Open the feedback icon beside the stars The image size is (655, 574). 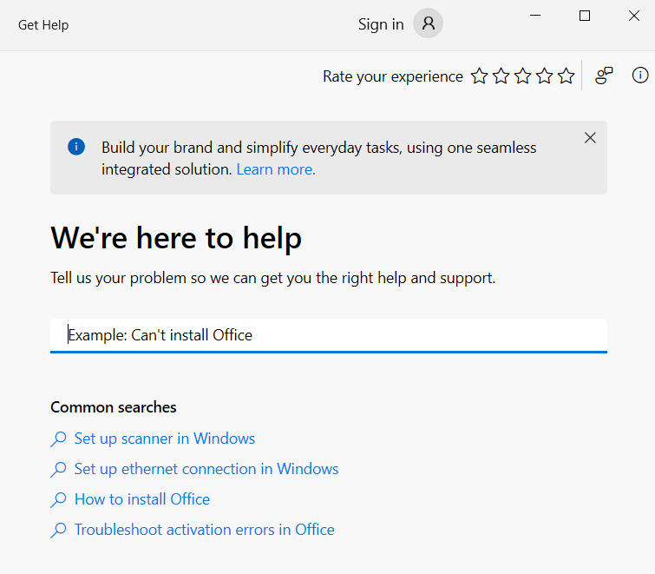point(605,76)
